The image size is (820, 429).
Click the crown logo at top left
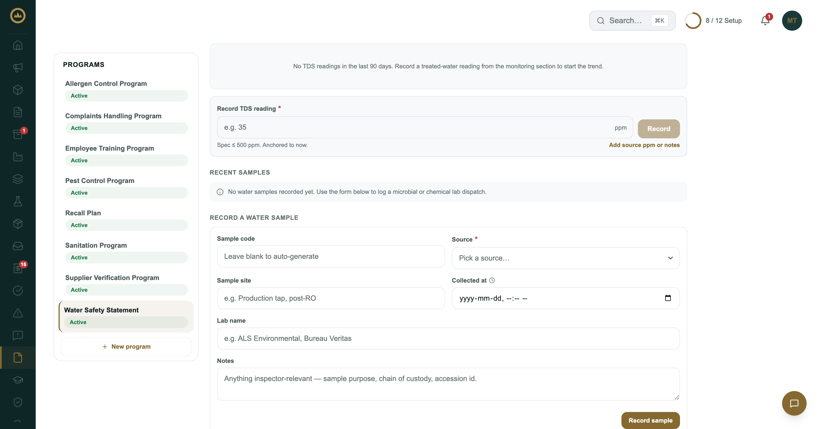coord(18,16)
